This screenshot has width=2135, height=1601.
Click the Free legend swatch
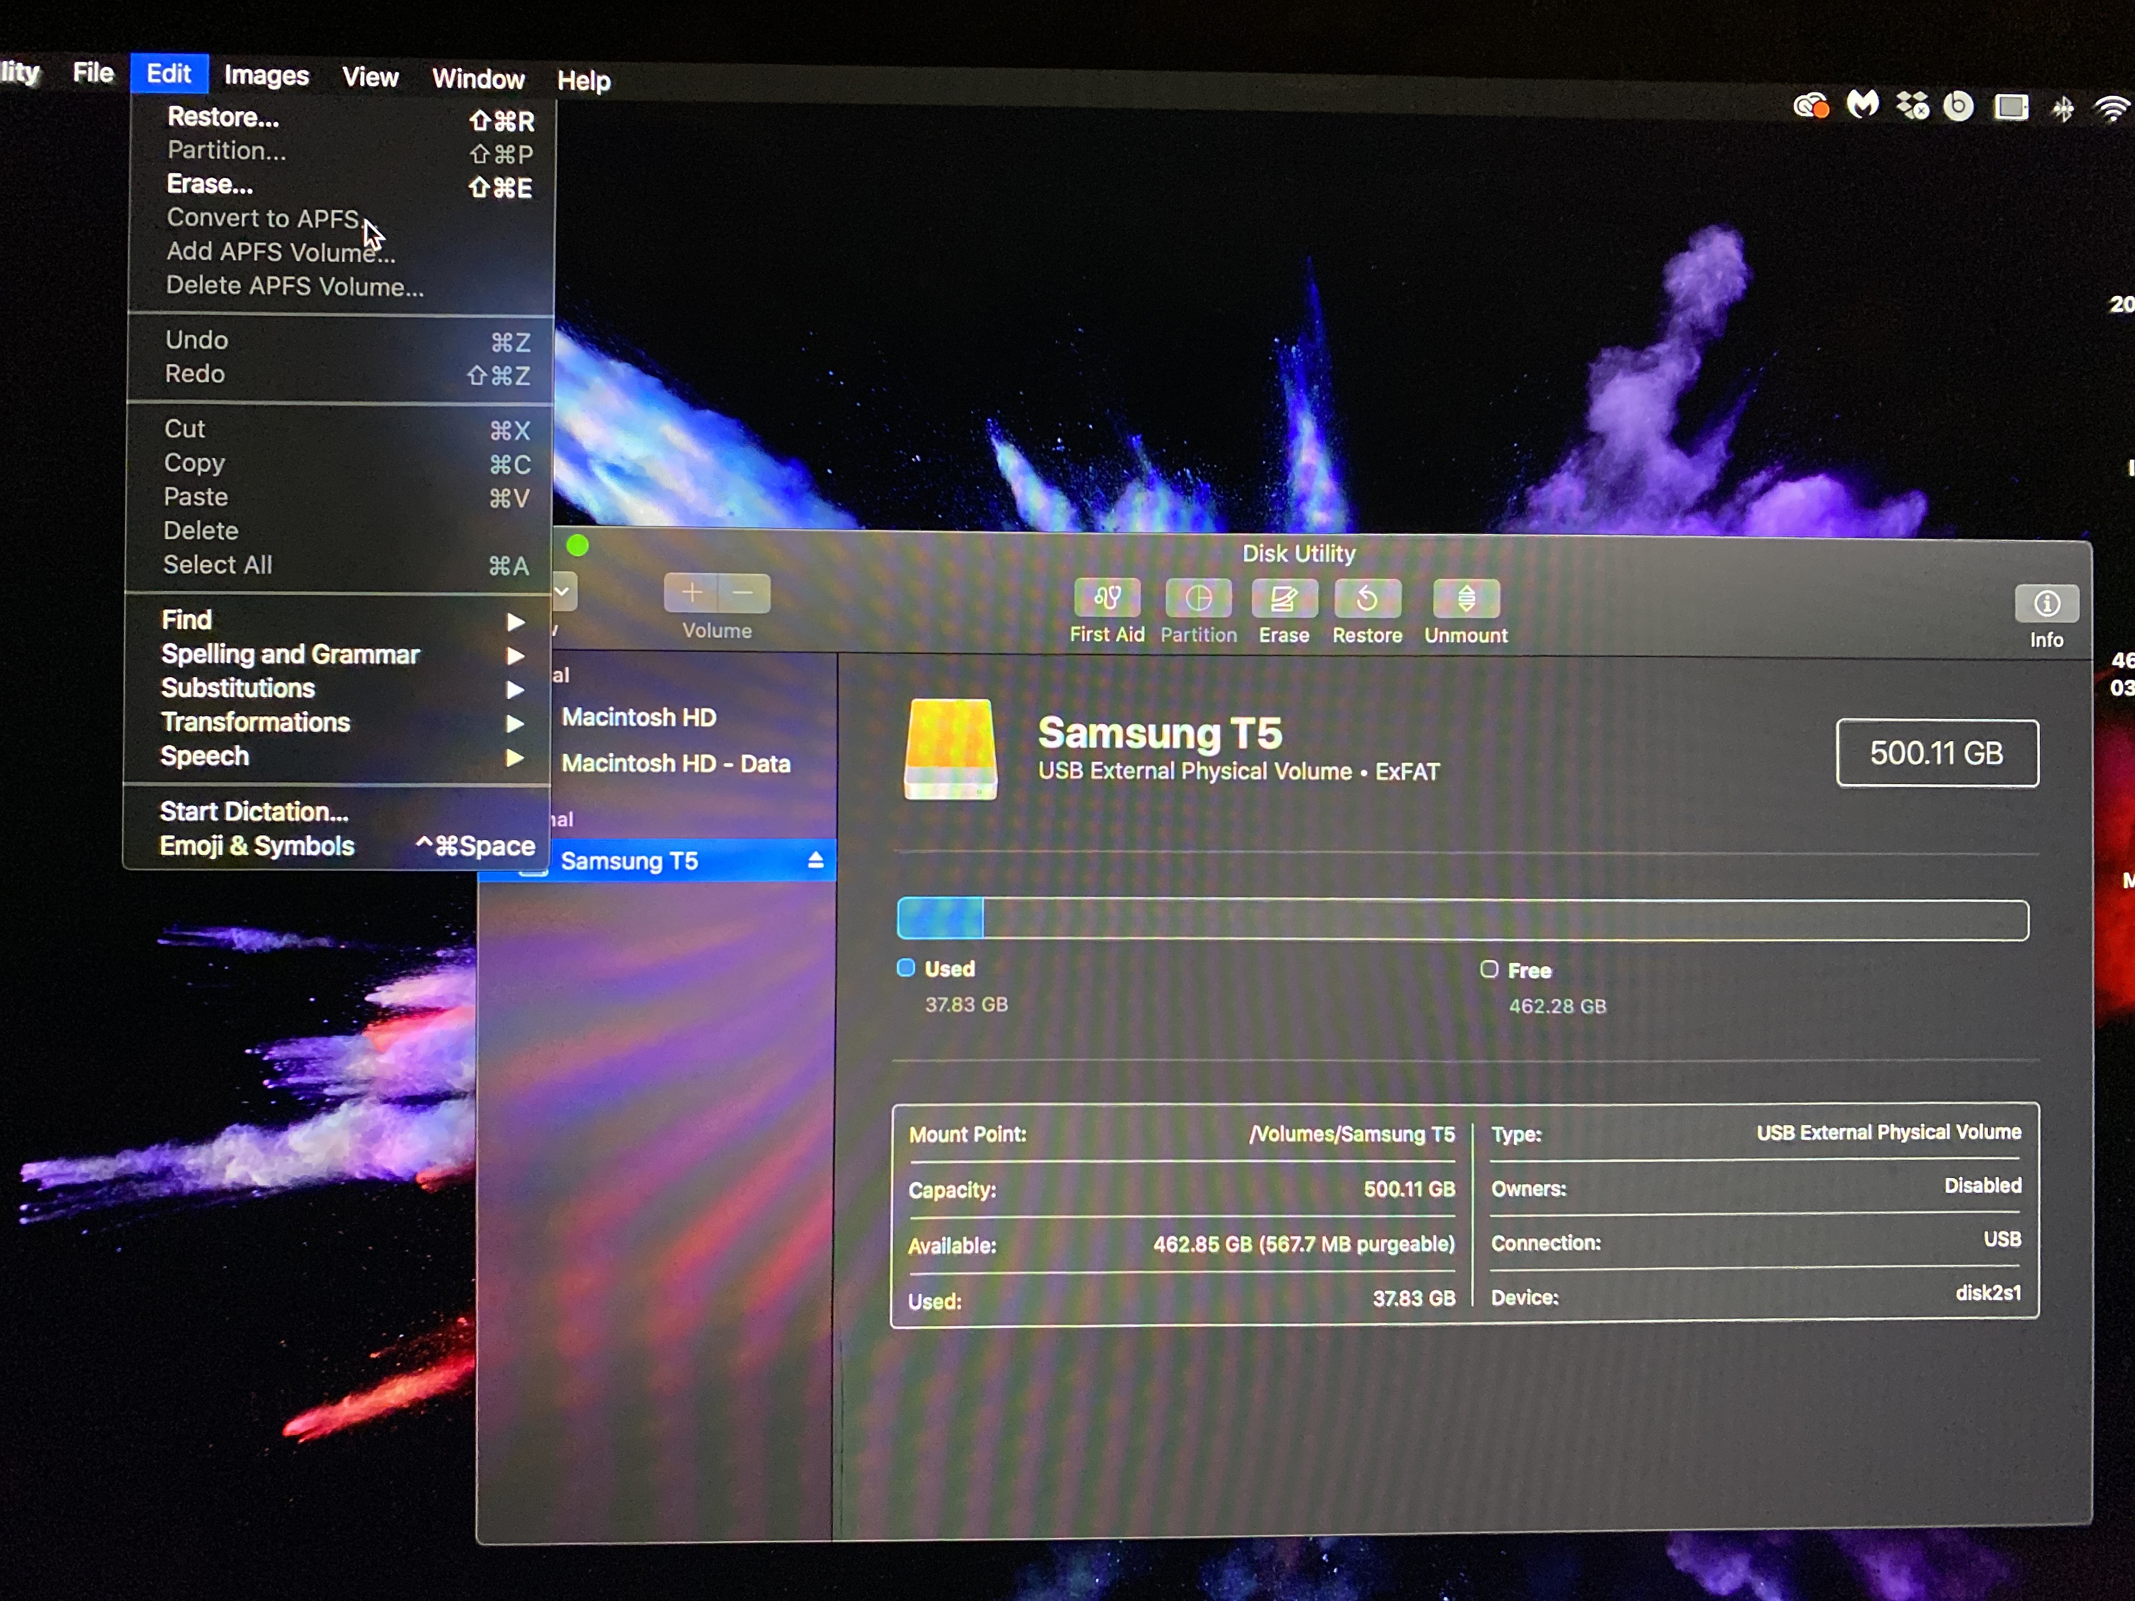[1490, 969]
